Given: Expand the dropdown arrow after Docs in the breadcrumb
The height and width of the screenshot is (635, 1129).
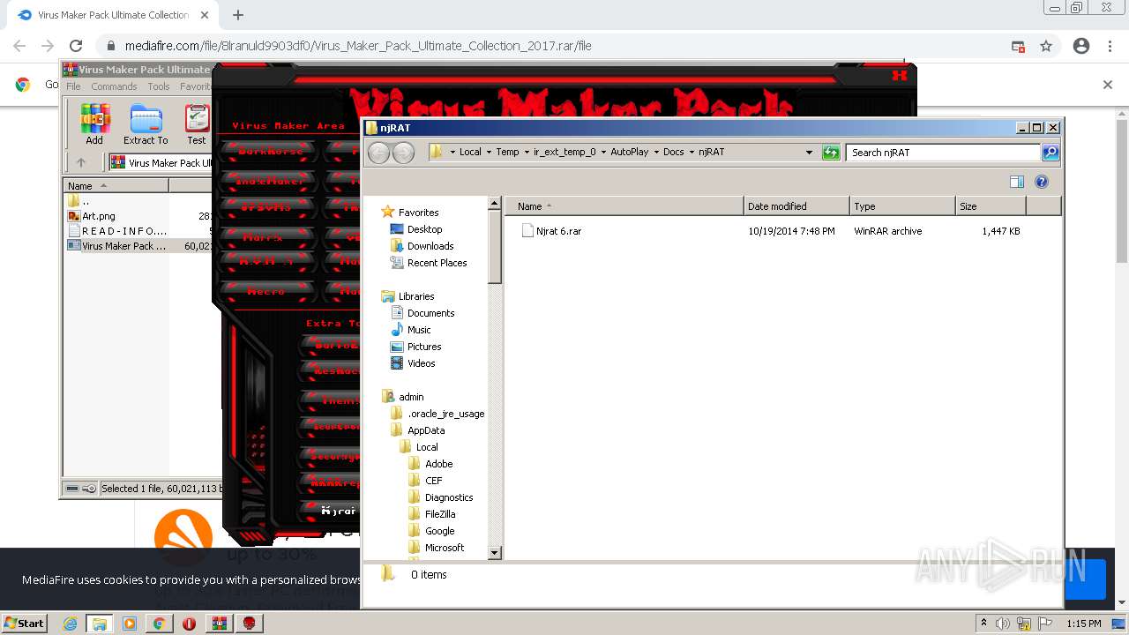Looking at the screenshot, I should click(x=692, y=153).
